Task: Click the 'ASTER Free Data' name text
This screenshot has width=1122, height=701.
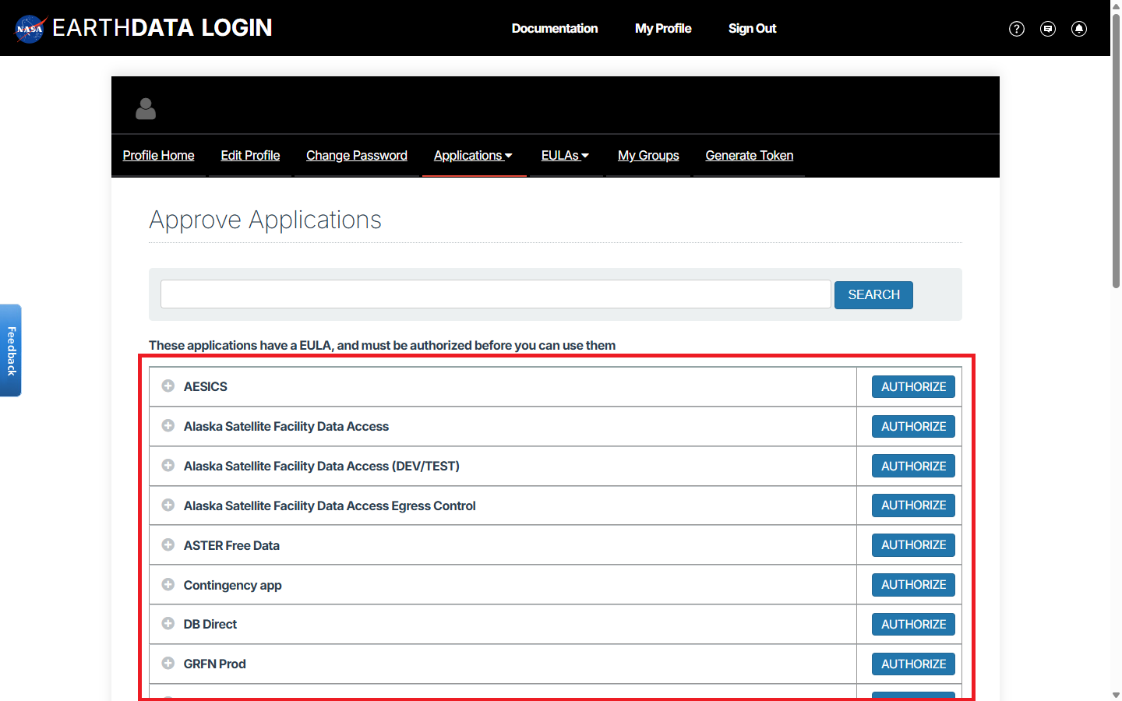Action: pos(231,546)
